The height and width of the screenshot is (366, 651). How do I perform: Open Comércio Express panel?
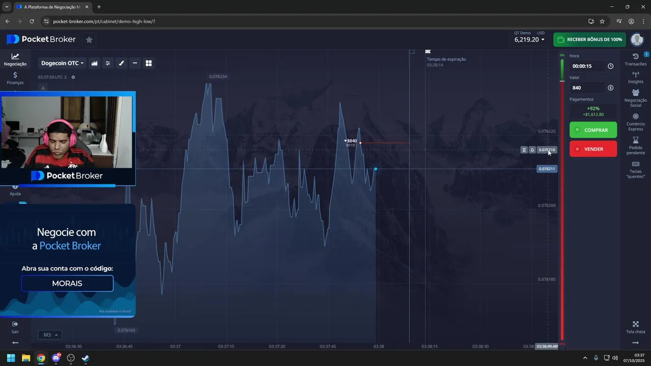(636, 122)
